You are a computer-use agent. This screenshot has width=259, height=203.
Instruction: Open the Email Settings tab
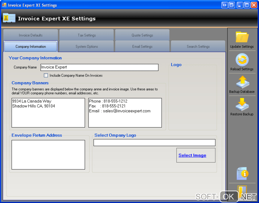click(142, 46)
